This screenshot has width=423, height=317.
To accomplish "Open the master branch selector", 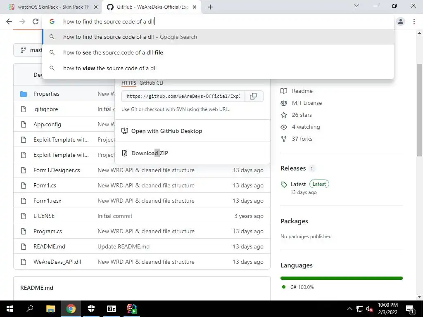I will 28,50.
